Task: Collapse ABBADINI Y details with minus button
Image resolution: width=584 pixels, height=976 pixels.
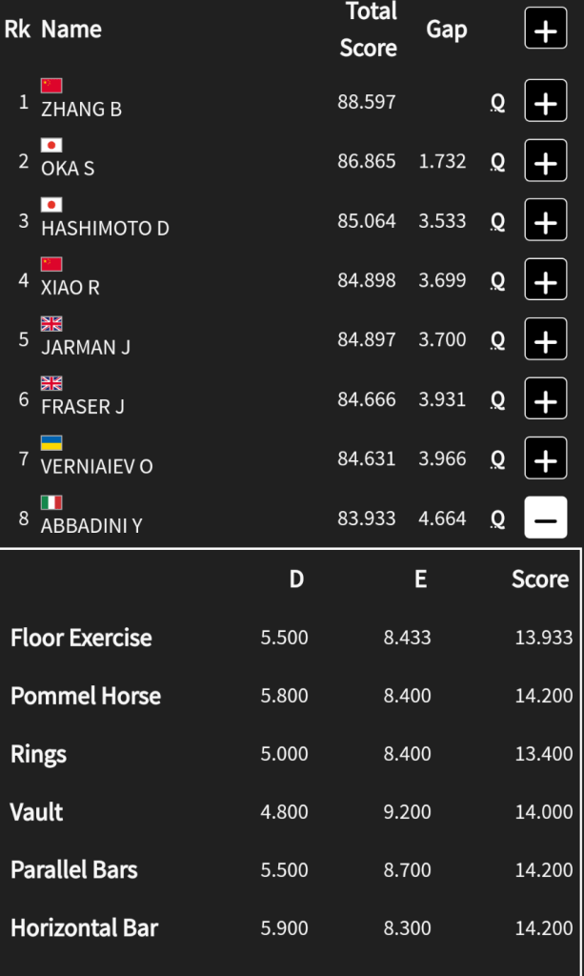Action: 545,518
